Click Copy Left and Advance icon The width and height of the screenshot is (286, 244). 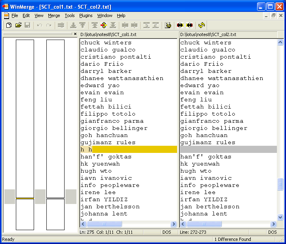pyautogui.click(x=156, y=25)
